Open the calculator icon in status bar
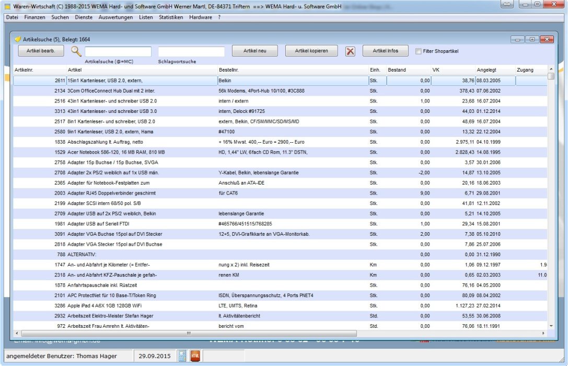Image resolution: width=568 pixels, height=366 pixels. [182, 356]
